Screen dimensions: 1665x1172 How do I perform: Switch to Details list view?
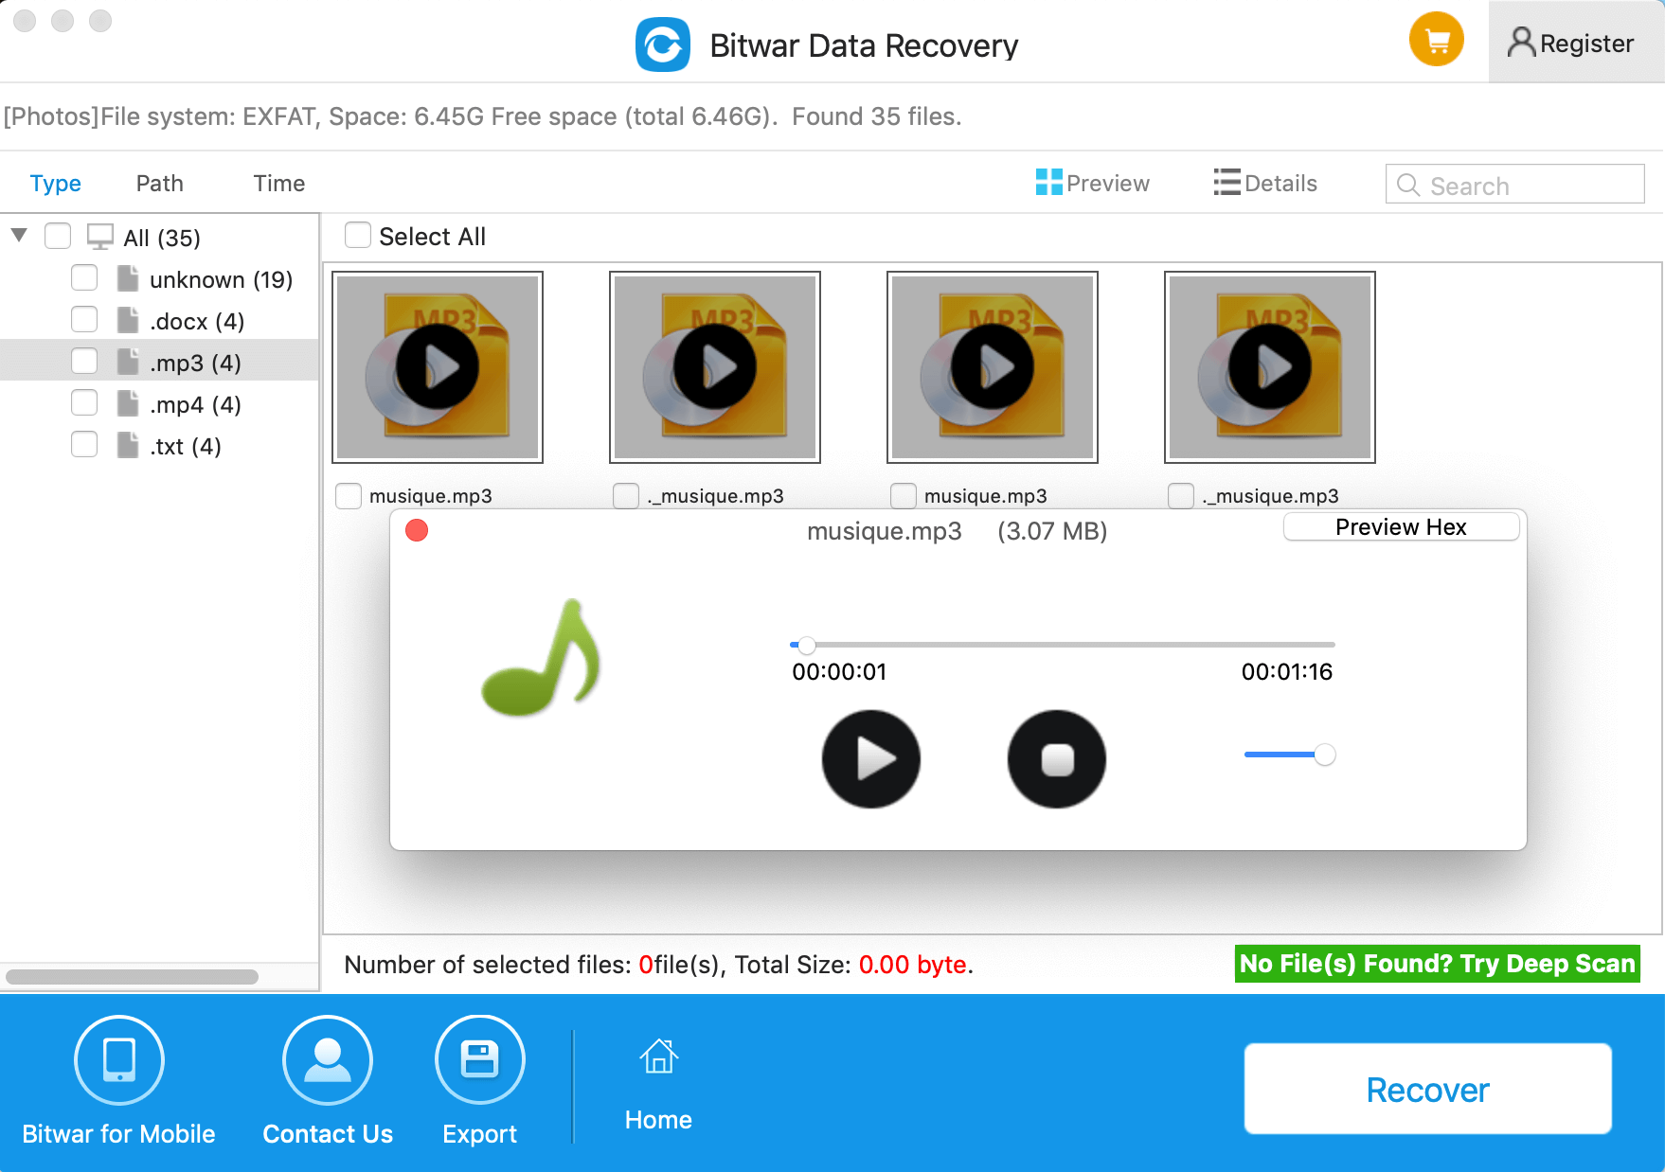(x=1265, y=183)
